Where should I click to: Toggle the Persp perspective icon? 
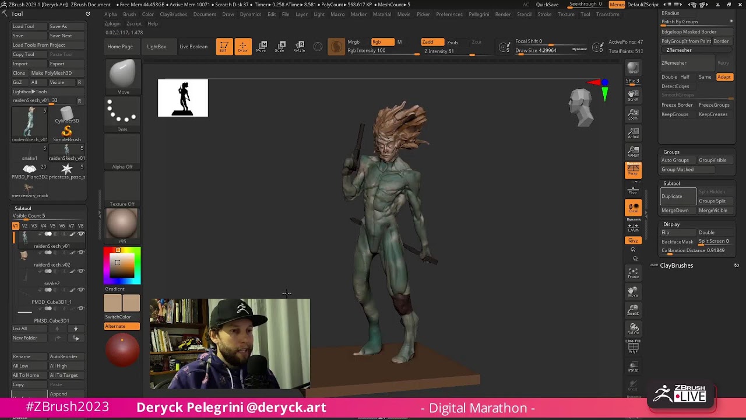(x=633, y=170)
